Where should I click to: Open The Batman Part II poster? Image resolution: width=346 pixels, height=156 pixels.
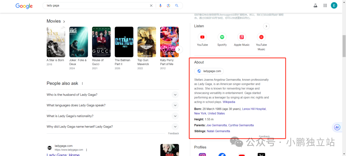click(124, 42)
